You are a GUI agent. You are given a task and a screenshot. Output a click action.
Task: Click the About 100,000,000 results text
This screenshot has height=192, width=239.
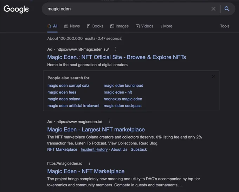click(85, 38)
